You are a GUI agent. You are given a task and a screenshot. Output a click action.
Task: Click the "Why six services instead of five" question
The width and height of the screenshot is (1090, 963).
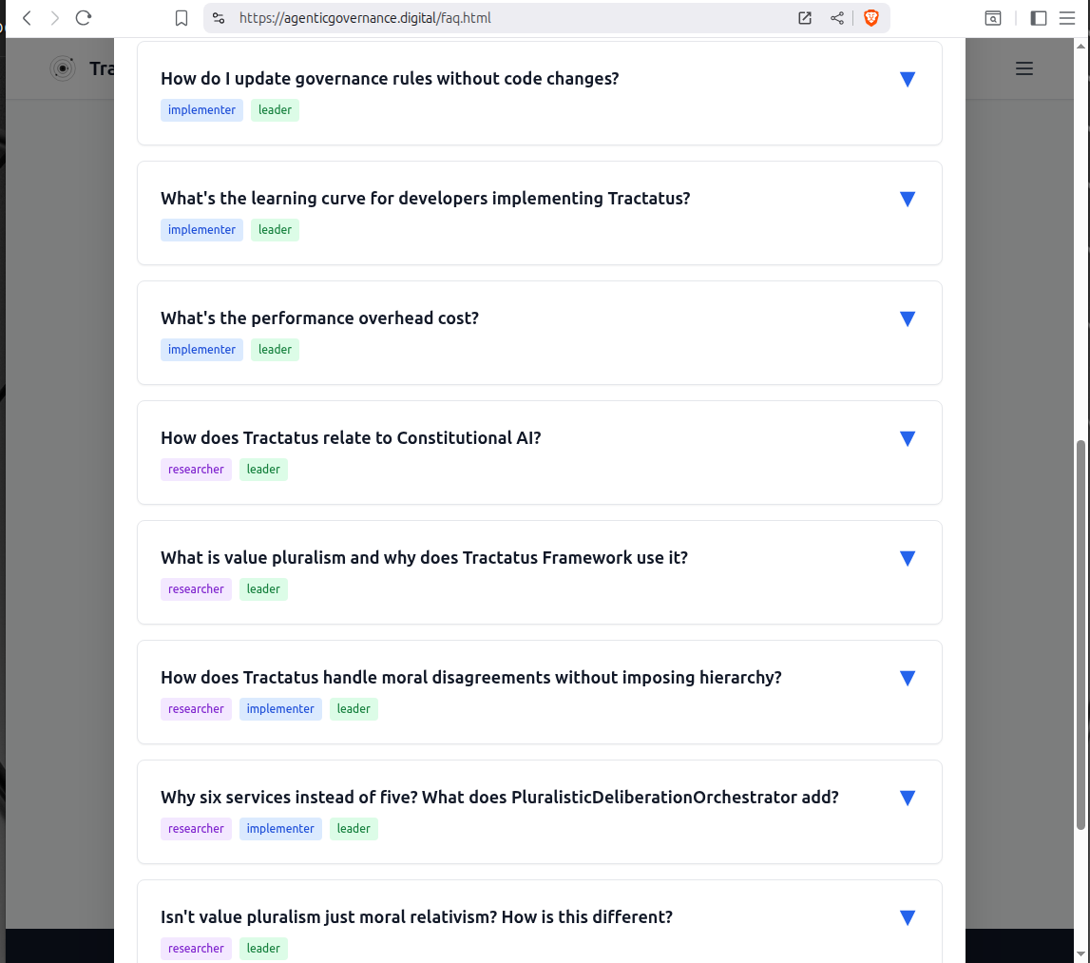click(499, 798)
